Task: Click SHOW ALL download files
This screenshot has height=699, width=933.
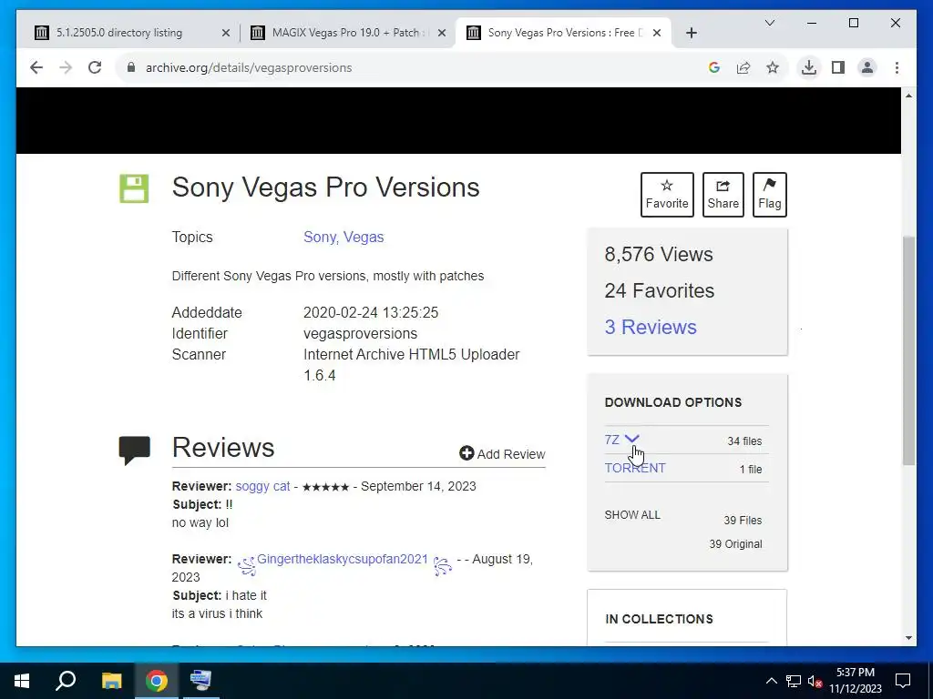Action: (x=632, y=515)
